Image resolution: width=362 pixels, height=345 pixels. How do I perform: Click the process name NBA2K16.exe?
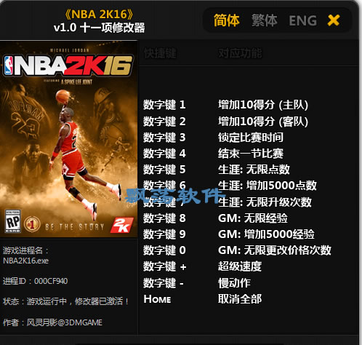click(25, 261)
